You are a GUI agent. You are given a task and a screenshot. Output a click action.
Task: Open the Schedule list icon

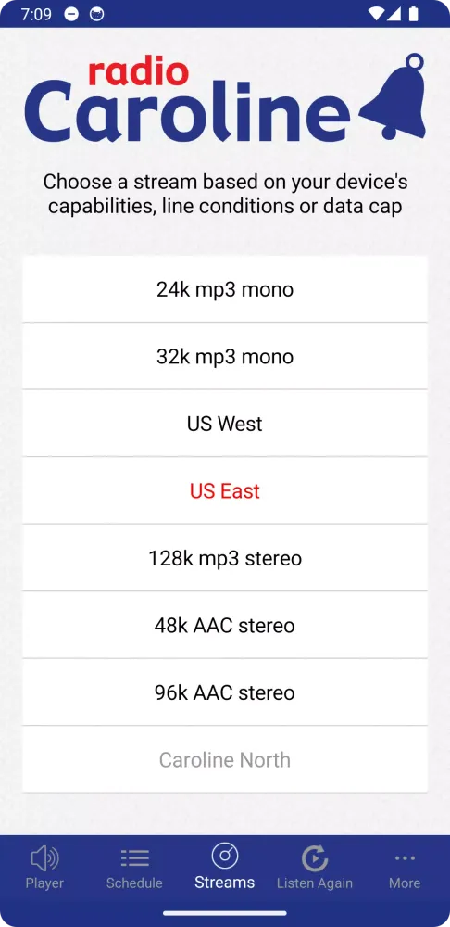click(x=134, y=857)
